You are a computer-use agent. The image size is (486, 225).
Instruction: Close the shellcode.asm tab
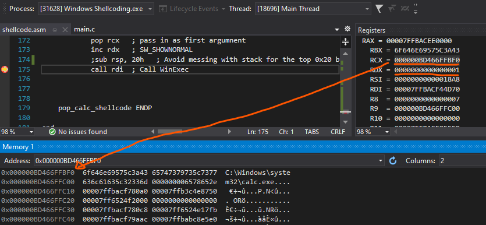point(65,30)
